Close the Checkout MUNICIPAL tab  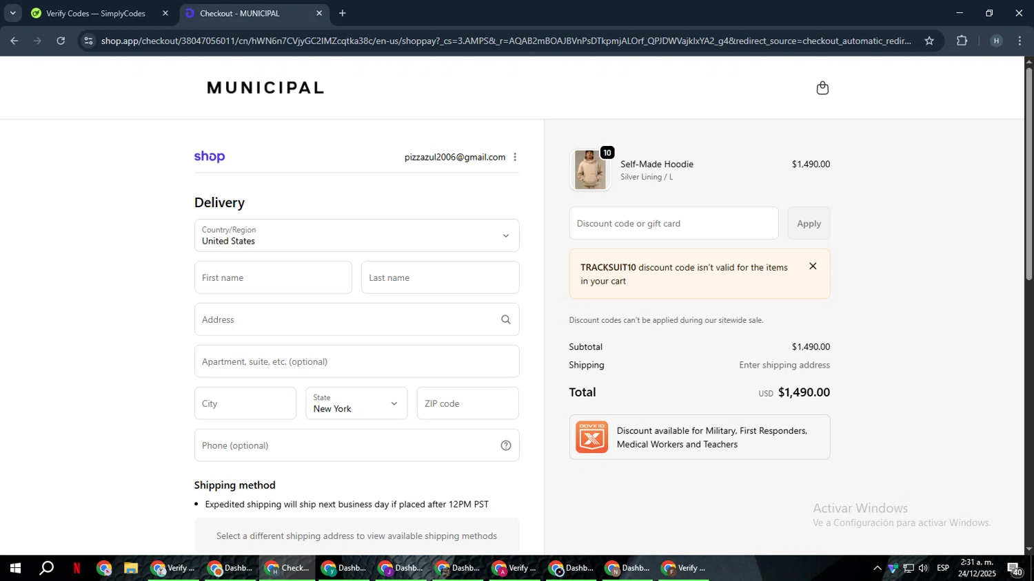pos(319,13)
